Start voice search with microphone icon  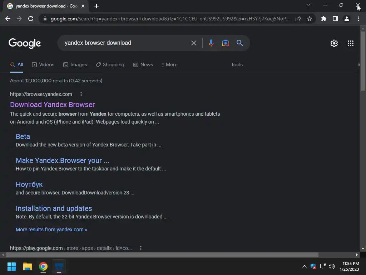pos(211,43)
